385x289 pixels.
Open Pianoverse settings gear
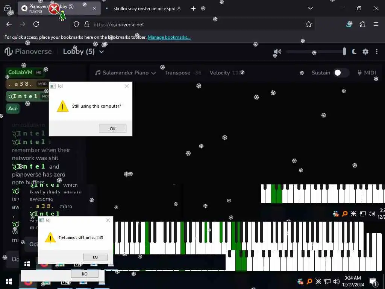click(365, 52)
